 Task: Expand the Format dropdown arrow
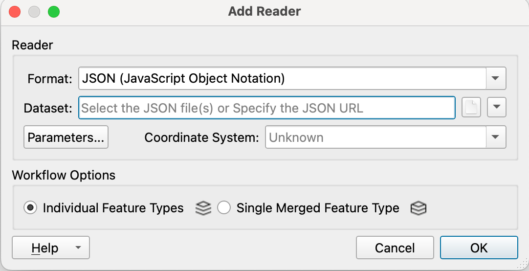pos(496,78)
